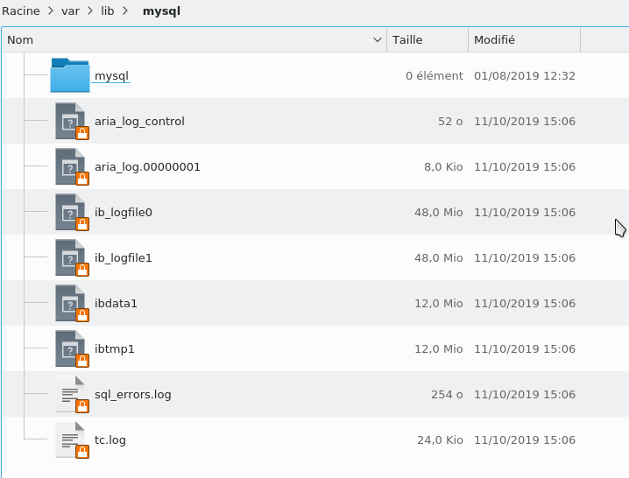Click the aria_log.00000001 file name

pos(147,167)
